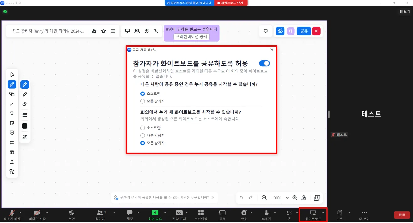The image size is (413, 223).
Task: Select the smart recognition magic pen
Action: pyautogui.click(x=25, y=137)
